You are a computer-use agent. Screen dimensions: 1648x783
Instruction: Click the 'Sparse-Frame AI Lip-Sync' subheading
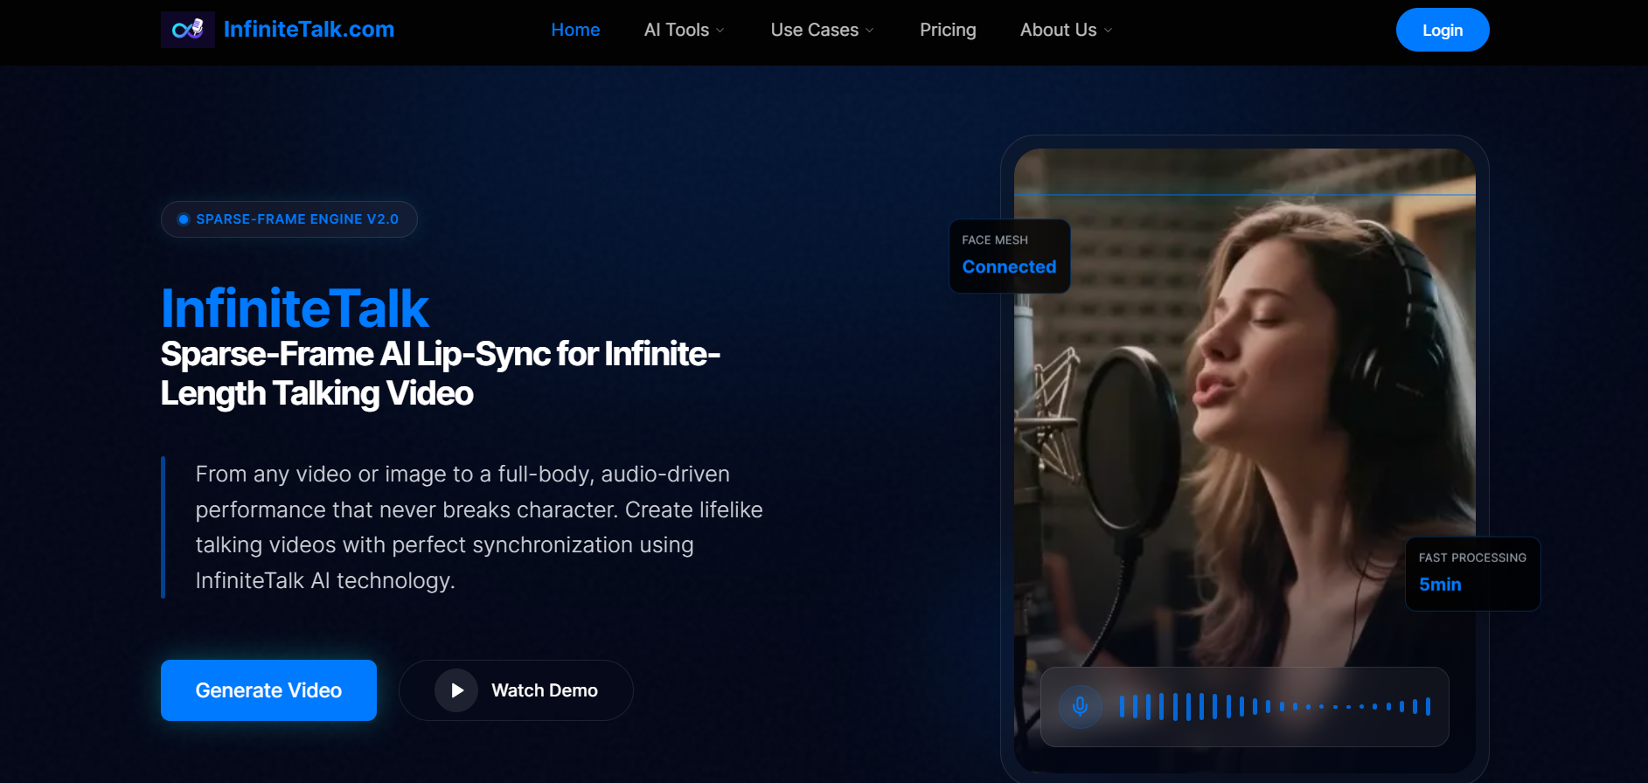(x=440, y=374)
